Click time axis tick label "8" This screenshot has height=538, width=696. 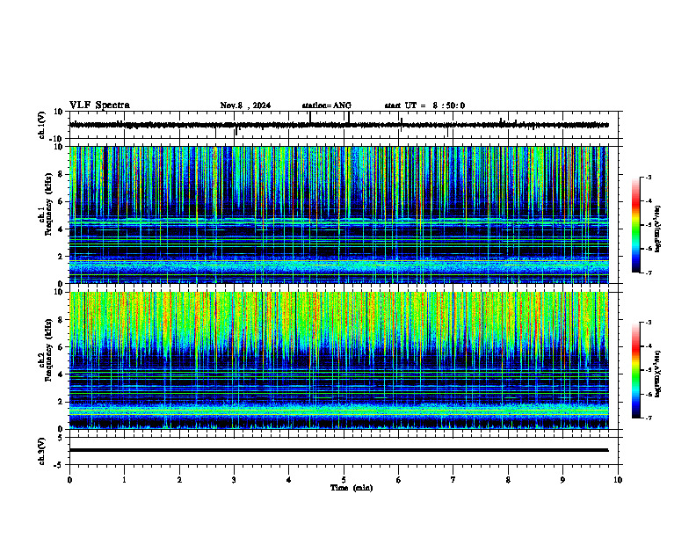point(508,480)
